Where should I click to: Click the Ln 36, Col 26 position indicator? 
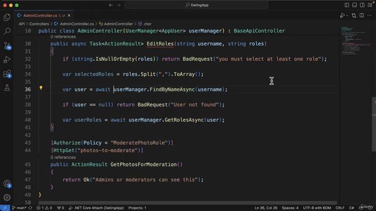(x=266, y=208)
